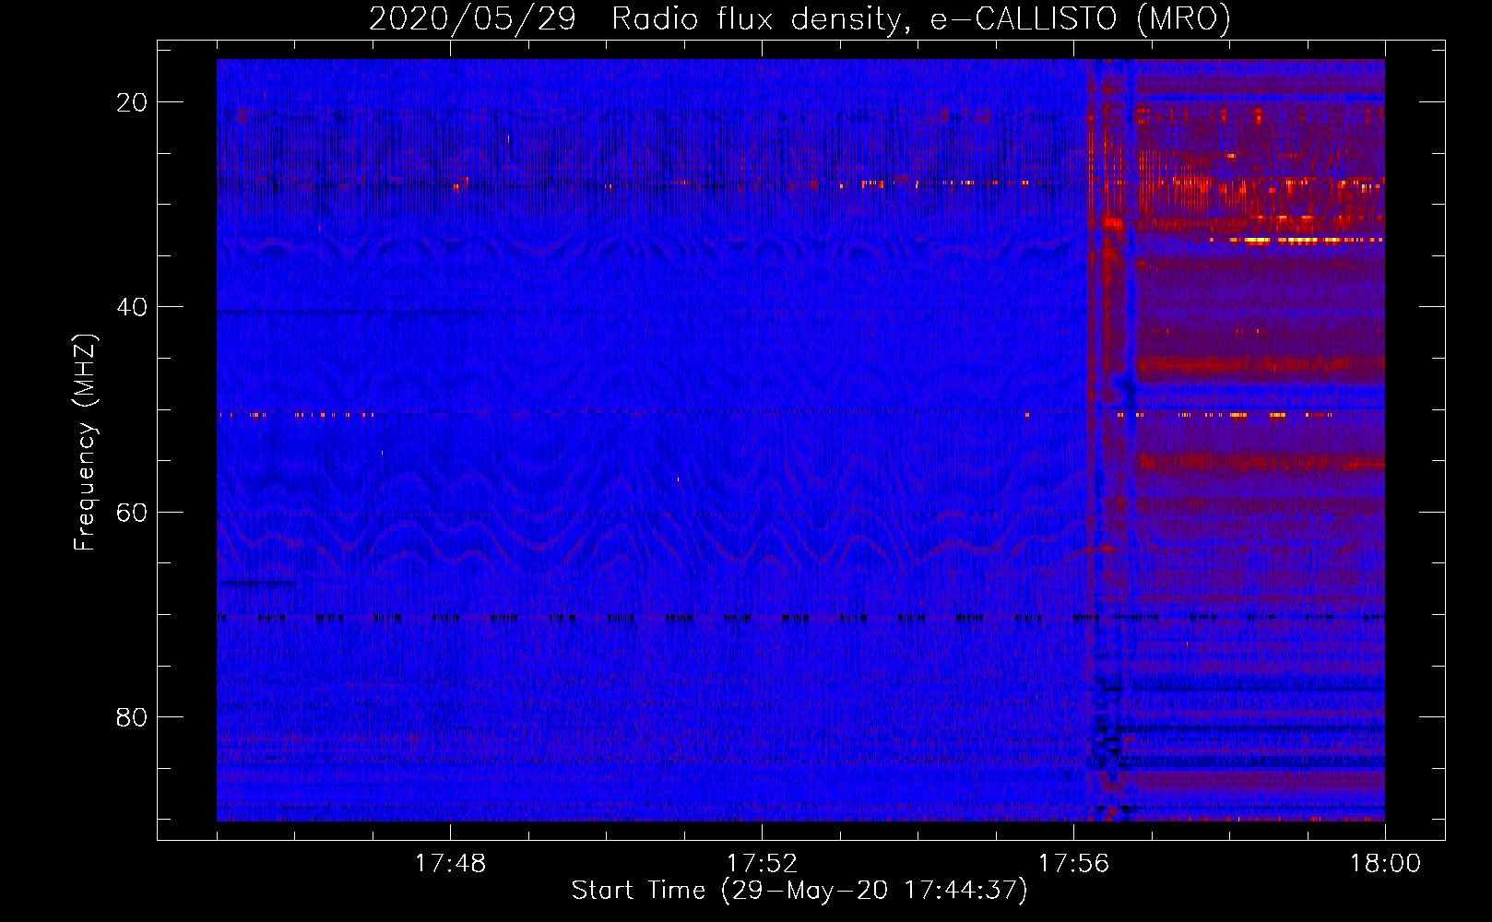The height and width of the screenshot is (922, 1492).
Task: Click the '17:52' time tick label
Action: pyautogui.click(x=762, y=864)
